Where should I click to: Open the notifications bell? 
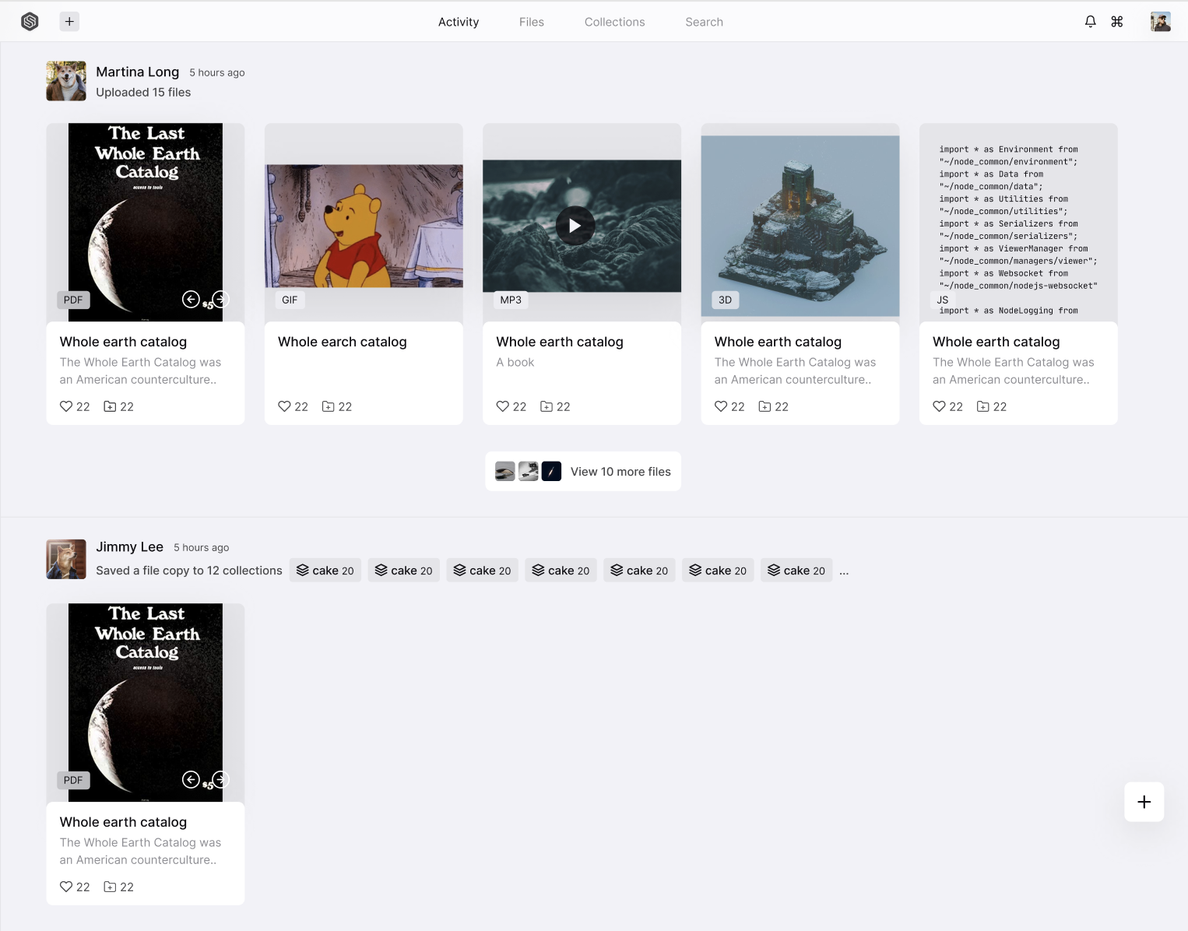[x=1090, y=22]
